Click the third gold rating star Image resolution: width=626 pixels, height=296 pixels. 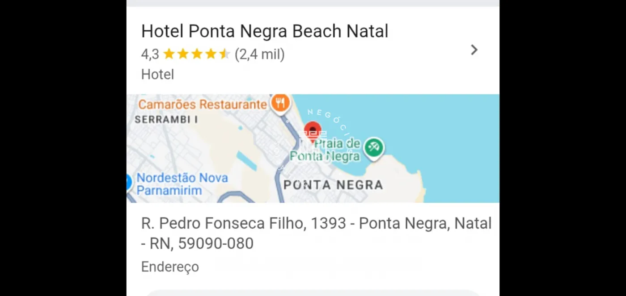[x=197, y=54]
